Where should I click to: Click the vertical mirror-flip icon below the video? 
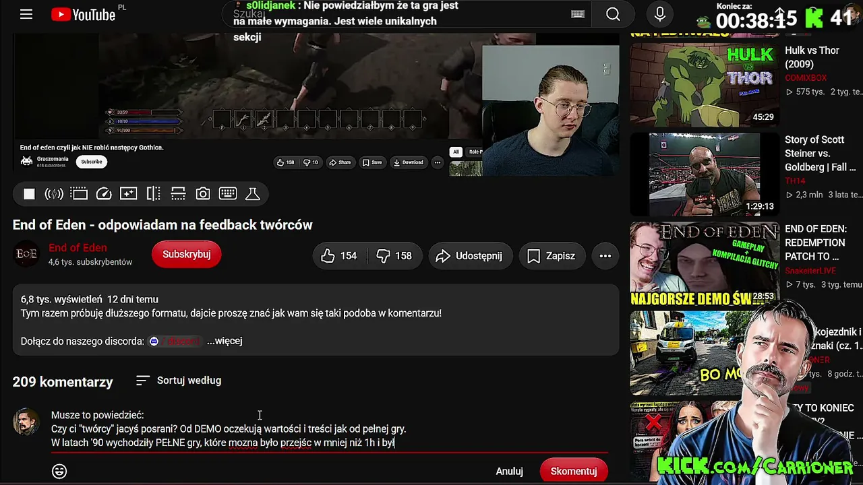point(154,194)
